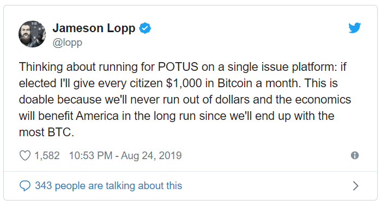Viewport: 381px width, 206px height.
Task: Open the 343 people are talking link
Action: [x=108, y=186]
